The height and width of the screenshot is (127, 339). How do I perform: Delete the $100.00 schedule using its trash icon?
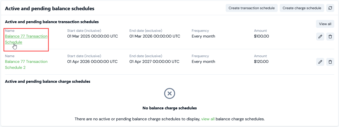click(x=330, y=37)
